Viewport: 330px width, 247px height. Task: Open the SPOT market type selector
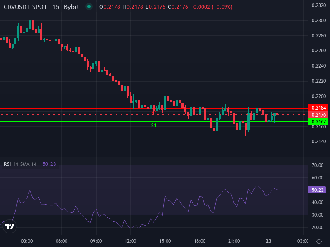tap(40, 7)
